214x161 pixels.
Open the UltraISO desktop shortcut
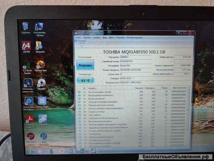click(41, 84)
